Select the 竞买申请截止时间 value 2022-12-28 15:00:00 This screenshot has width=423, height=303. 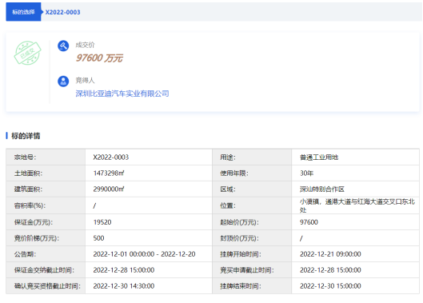pyautogui.click(x=330, y=269)
